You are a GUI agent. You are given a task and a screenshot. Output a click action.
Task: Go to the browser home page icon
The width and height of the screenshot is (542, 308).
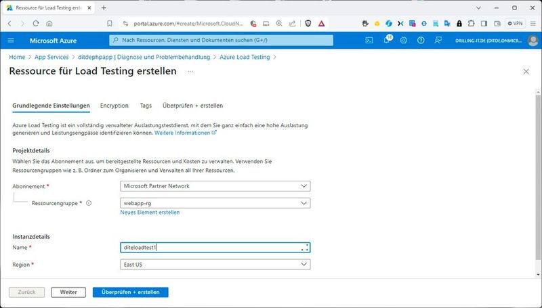tap(49, 24)
